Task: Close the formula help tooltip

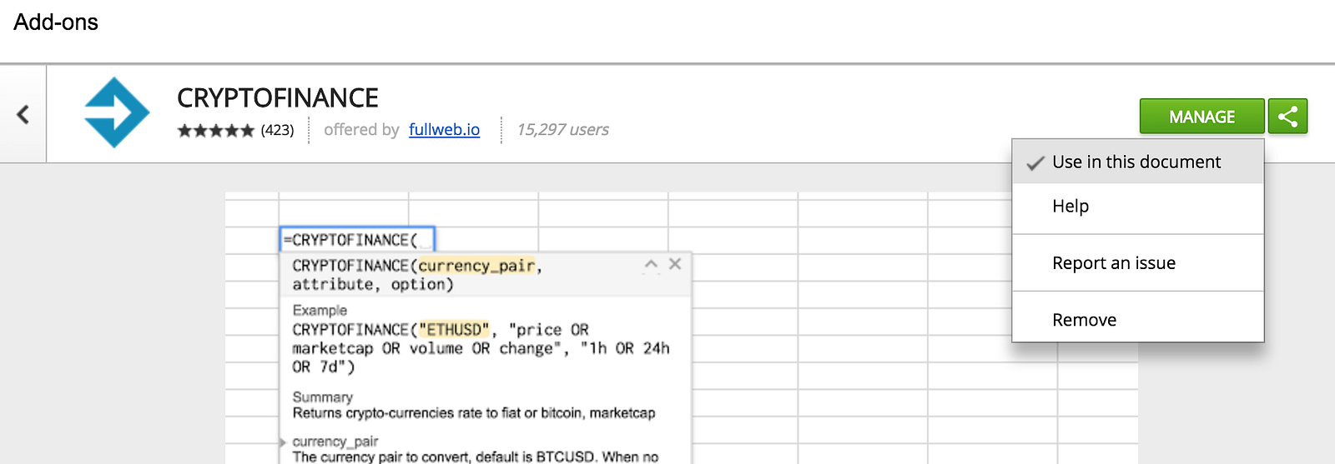Action: [675, 264]
